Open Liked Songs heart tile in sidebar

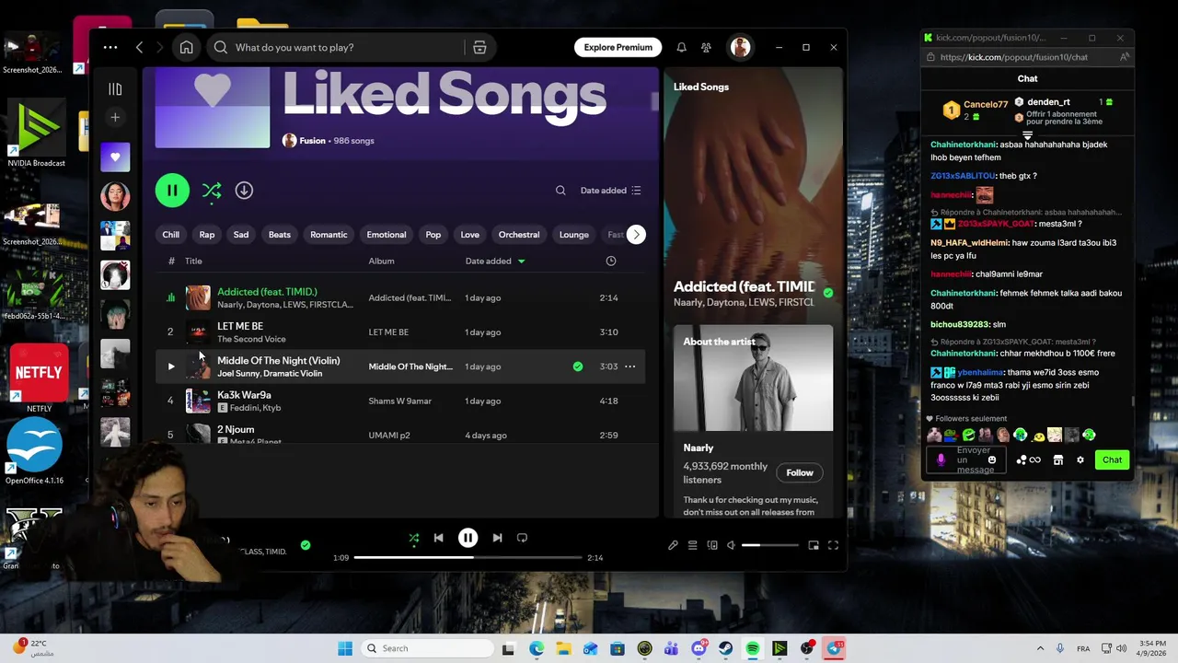tap(115, 157)
